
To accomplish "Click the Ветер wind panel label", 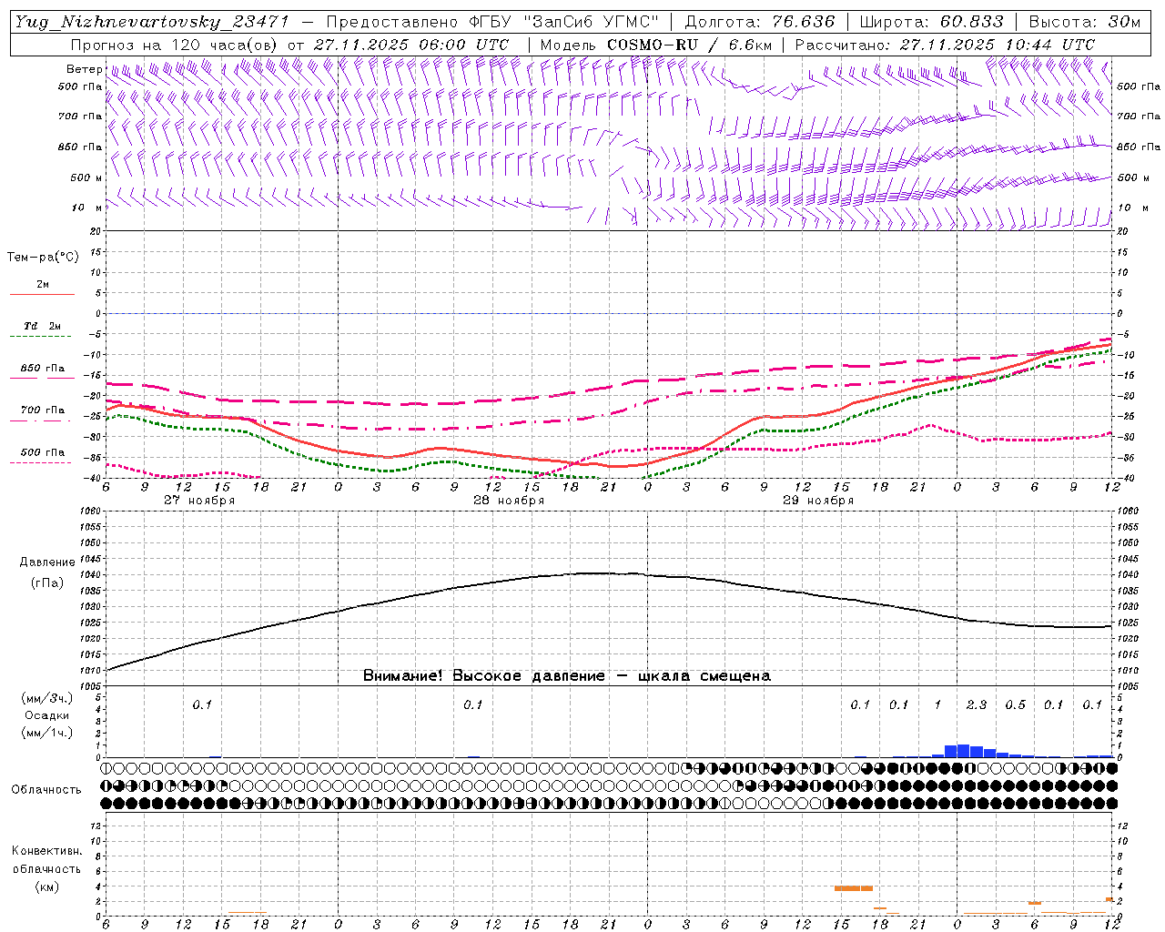I will click(x=84, y=69).
